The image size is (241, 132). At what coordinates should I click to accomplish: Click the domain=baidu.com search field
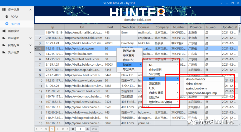point(138,20)
